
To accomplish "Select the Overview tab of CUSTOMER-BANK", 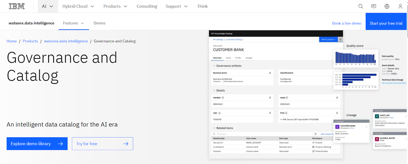I will [217, 58].
